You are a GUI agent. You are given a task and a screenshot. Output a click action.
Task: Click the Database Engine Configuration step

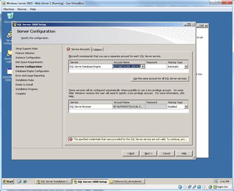click(x=32, y=71)
